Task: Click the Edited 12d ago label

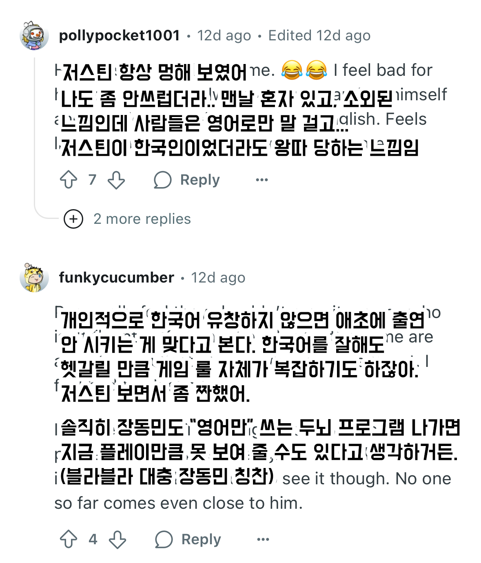Action: [319, 35]
